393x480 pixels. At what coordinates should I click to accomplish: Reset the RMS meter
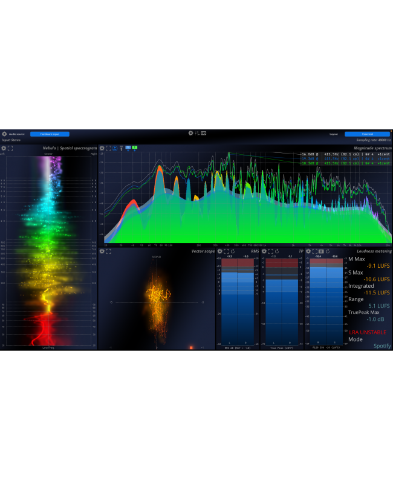coord(233,251)
